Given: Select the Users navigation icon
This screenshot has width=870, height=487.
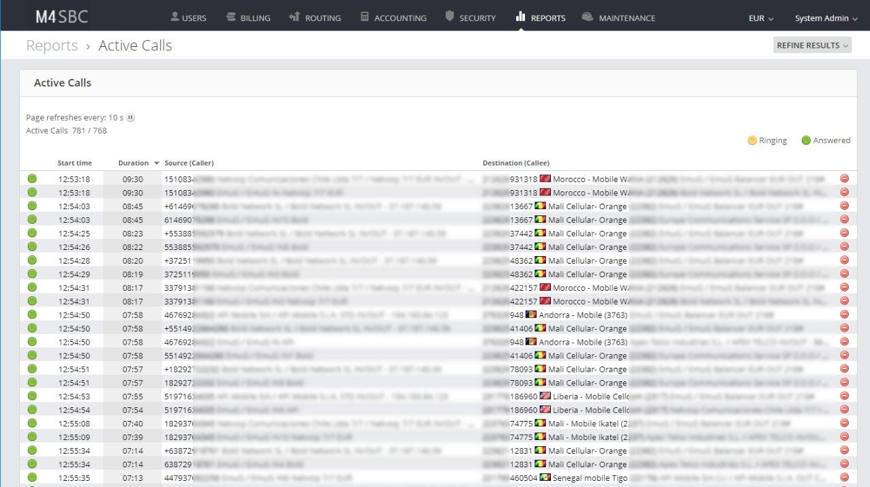Looking at the screenshot, I should (x=173, y=18).
